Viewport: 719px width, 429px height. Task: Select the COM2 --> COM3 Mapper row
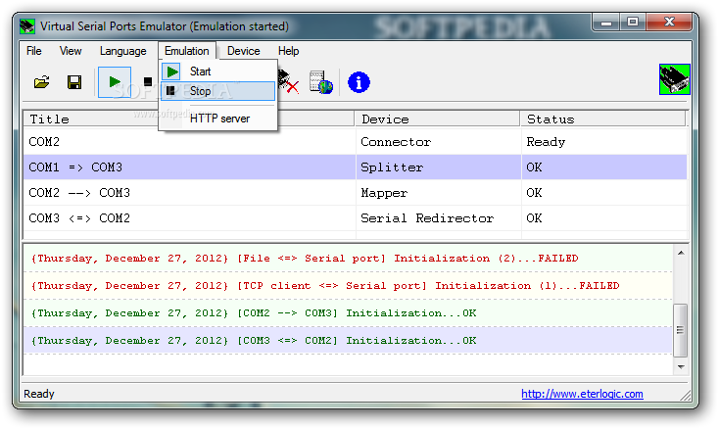tap(356, 193)
